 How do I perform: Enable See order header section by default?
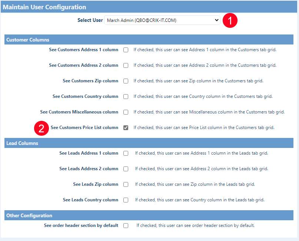126,225
